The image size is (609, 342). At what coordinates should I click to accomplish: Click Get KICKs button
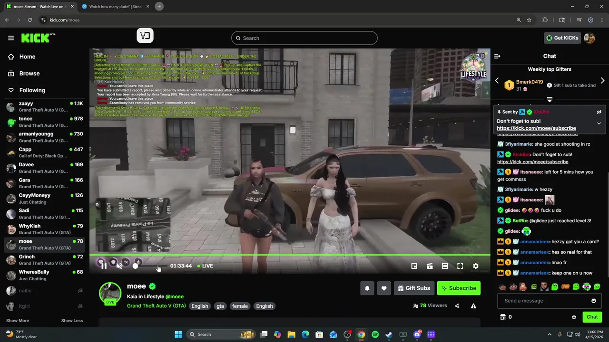tap(562, 38)
